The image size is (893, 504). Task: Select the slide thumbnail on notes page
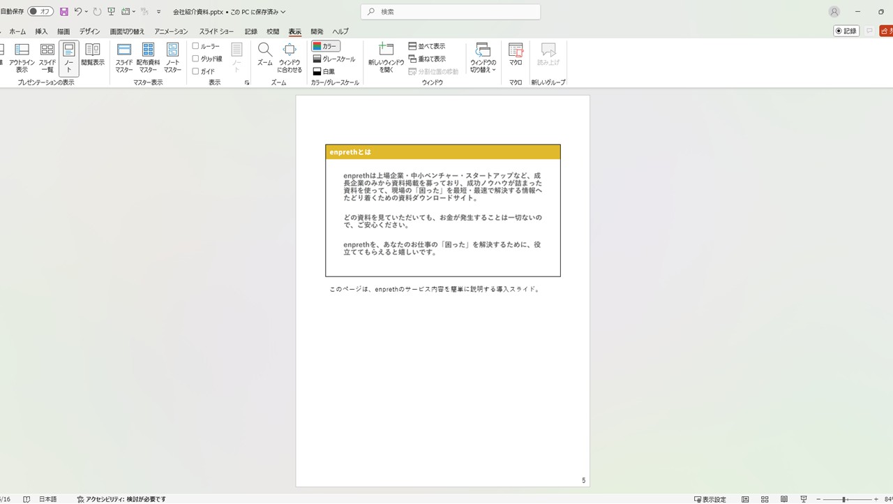tap(443, 210)
